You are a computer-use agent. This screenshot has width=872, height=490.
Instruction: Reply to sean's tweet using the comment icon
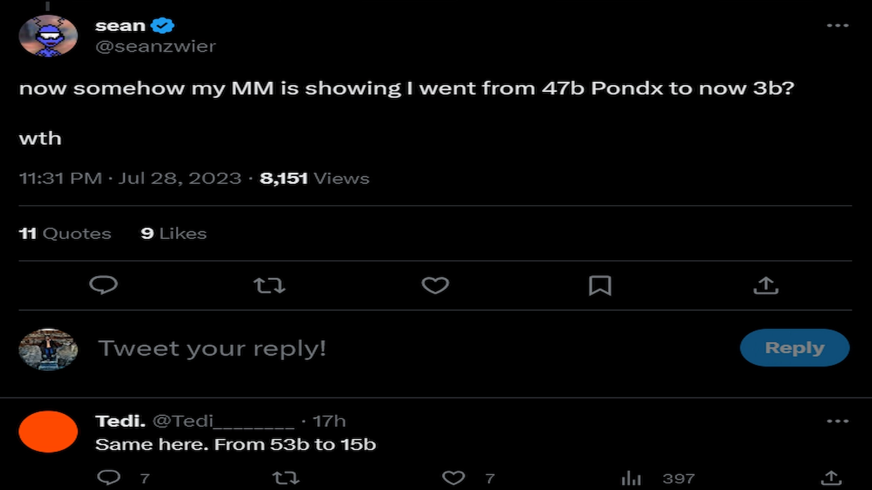[105, 285]
